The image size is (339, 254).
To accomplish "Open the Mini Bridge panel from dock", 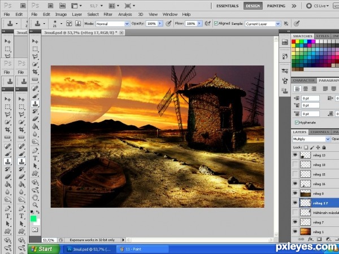I will (285, 42).
